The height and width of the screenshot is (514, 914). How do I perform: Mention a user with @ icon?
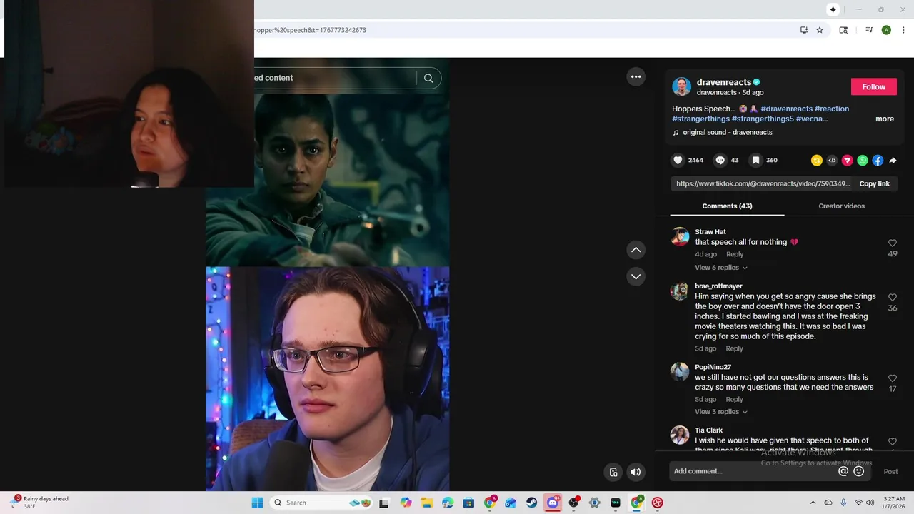(x=843, y=471)
